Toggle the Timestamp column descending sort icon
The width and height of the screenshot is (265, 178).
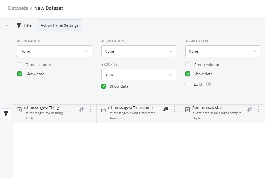[x=166, y=109]
